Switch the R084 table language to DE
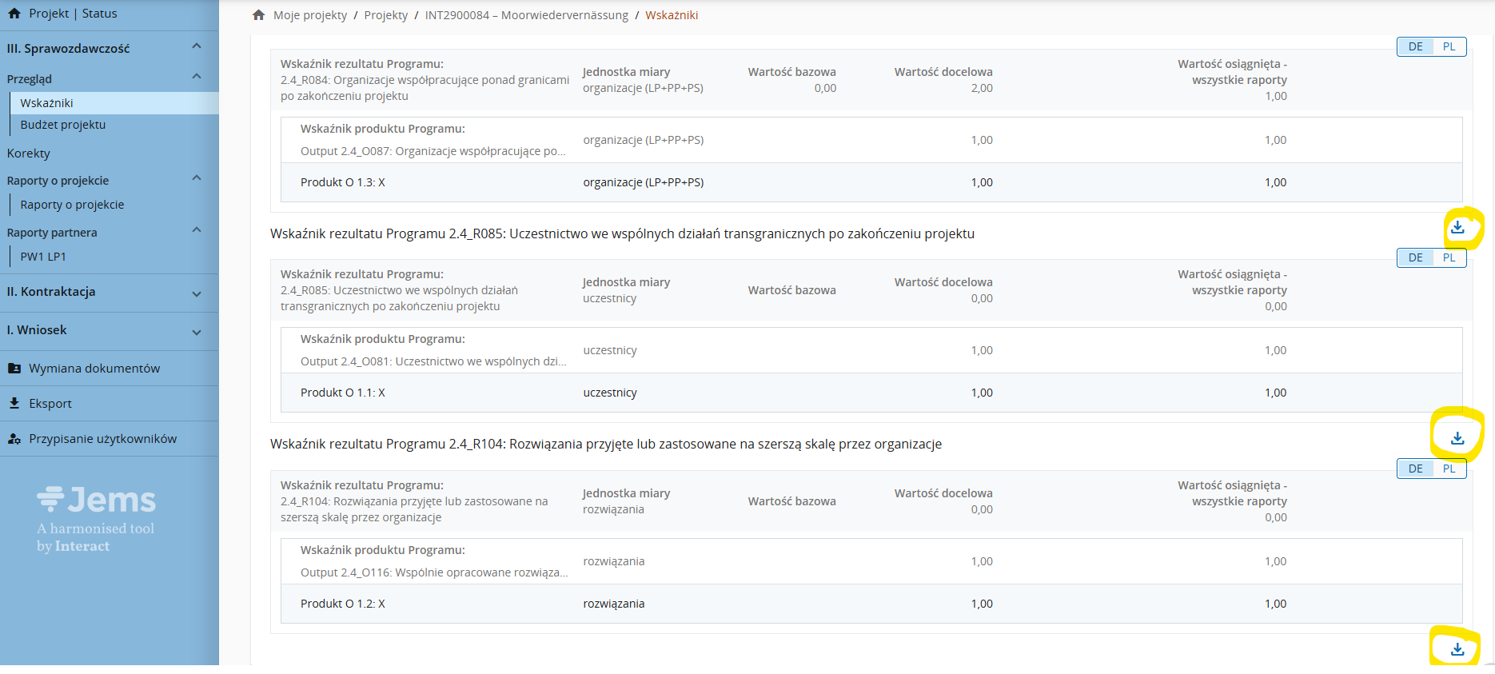 [1415, 46]
